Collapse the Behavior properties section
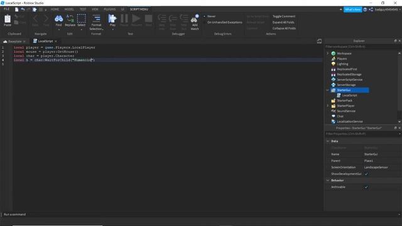The height and width of the screenshot is (226, 402). 328,180
